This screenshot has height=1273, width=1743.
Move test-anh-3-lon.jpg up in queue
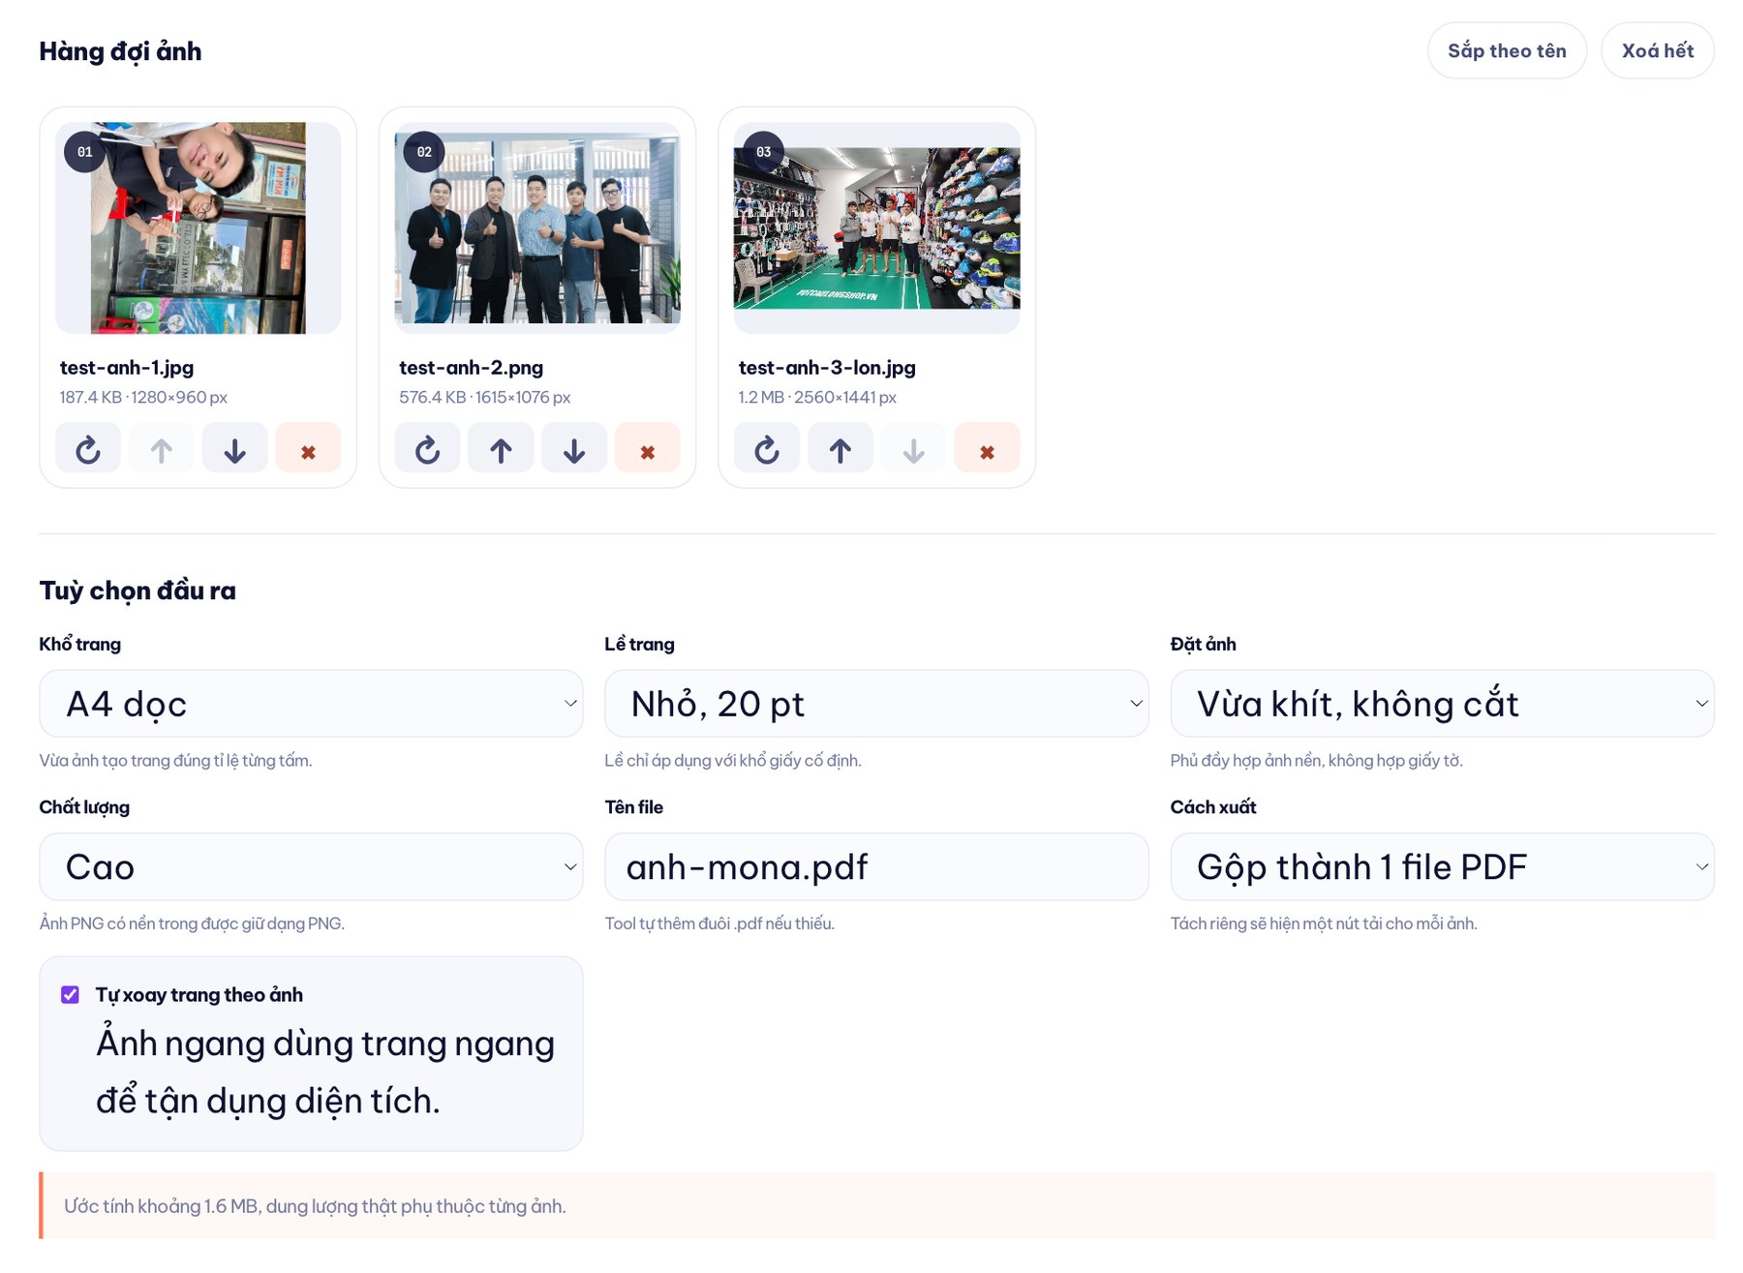(841, 447)
